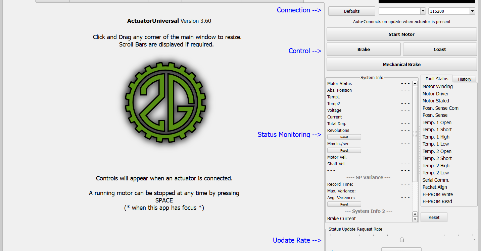
Task: Select the Serial Comm. fault entry
Action: coord(436,180)
